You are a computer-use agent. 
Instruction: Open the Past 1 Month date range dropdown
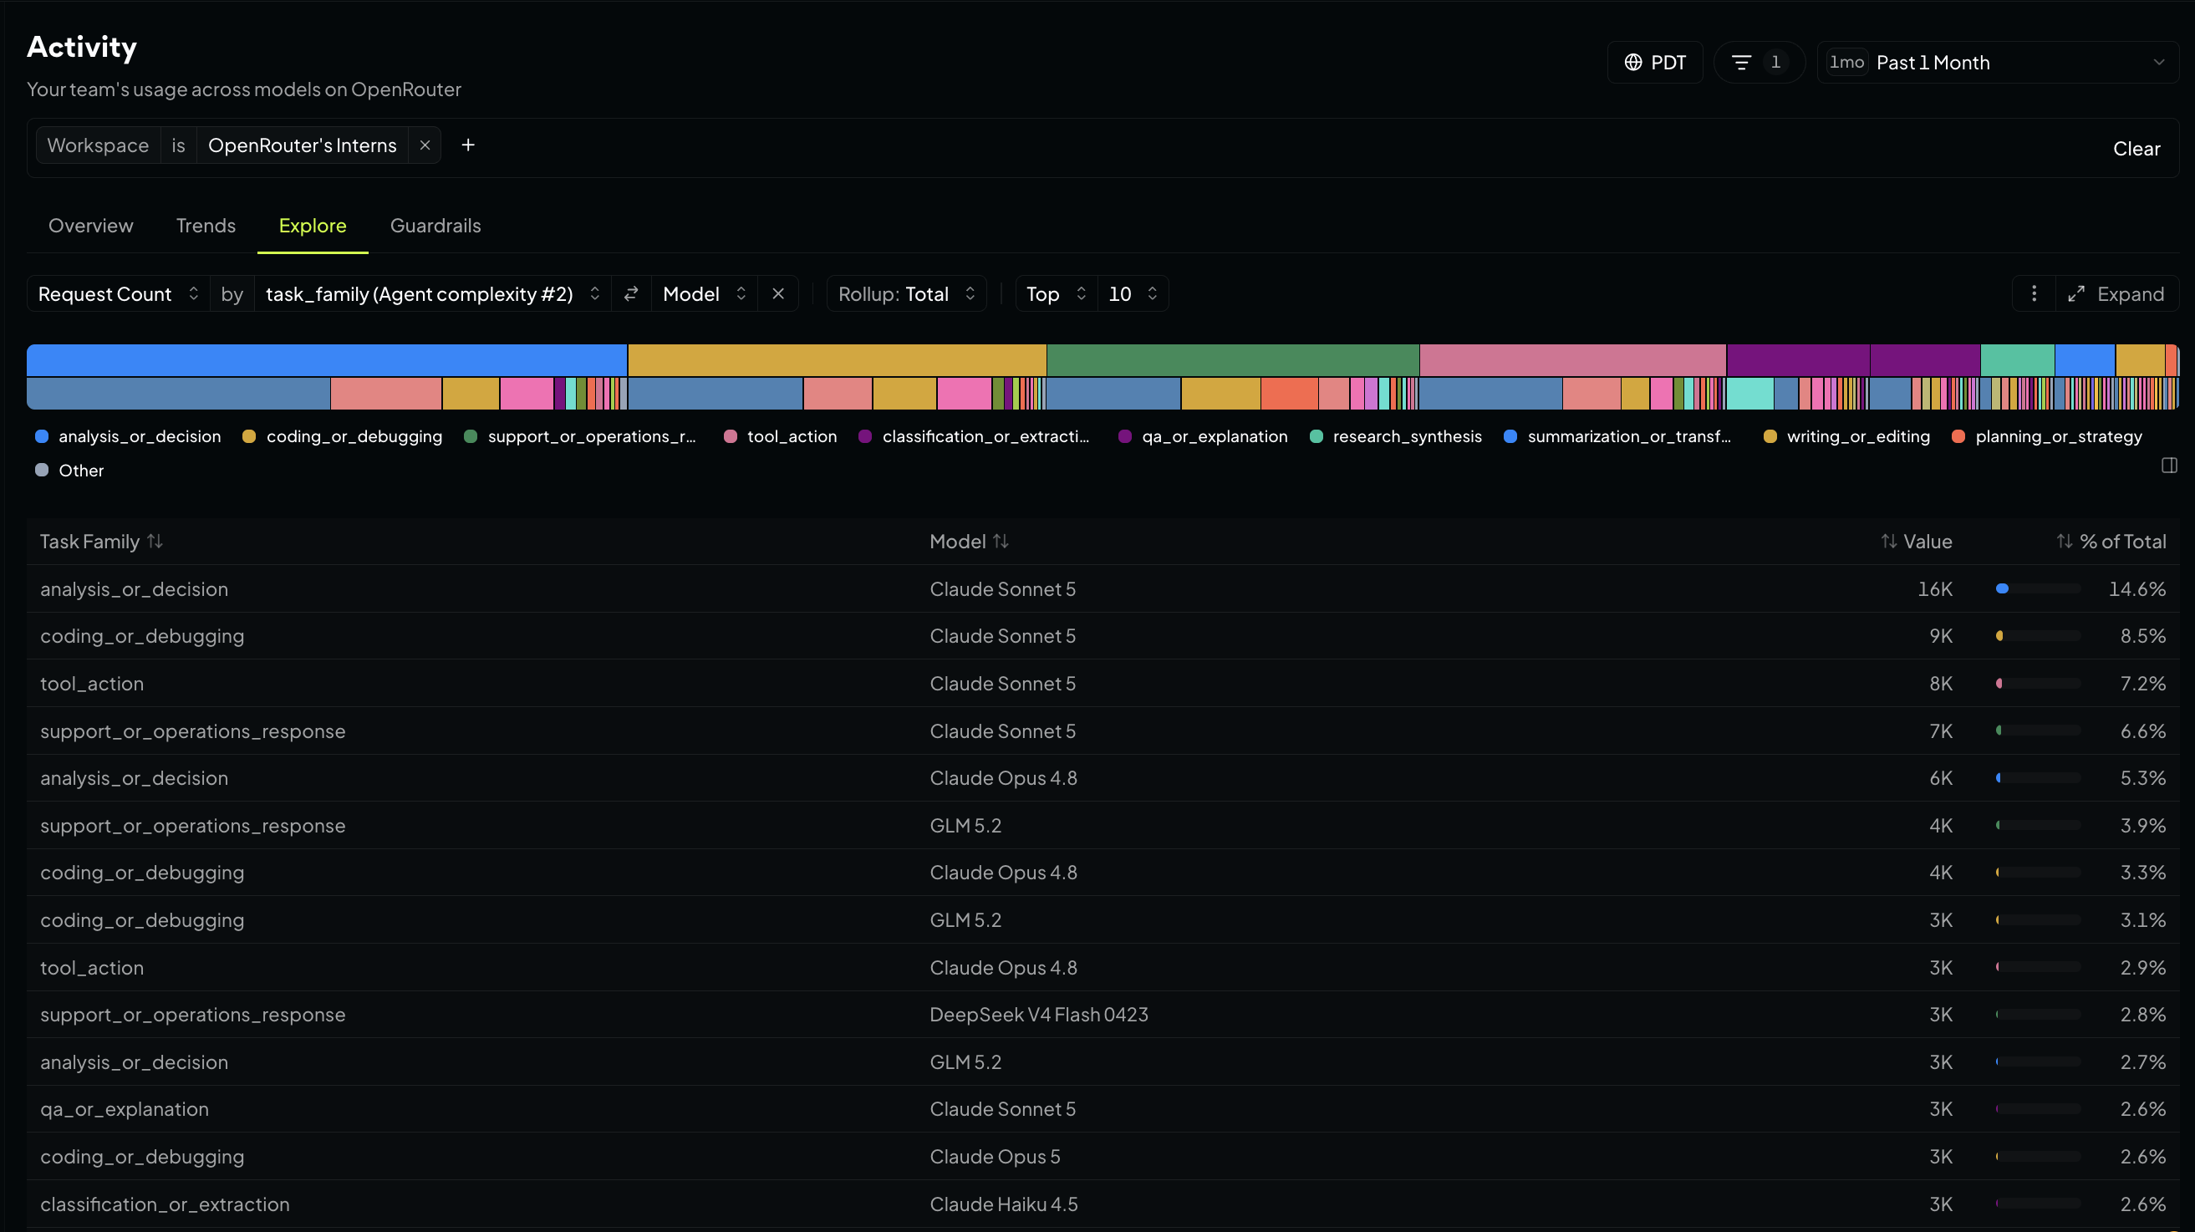[1997, 62]
